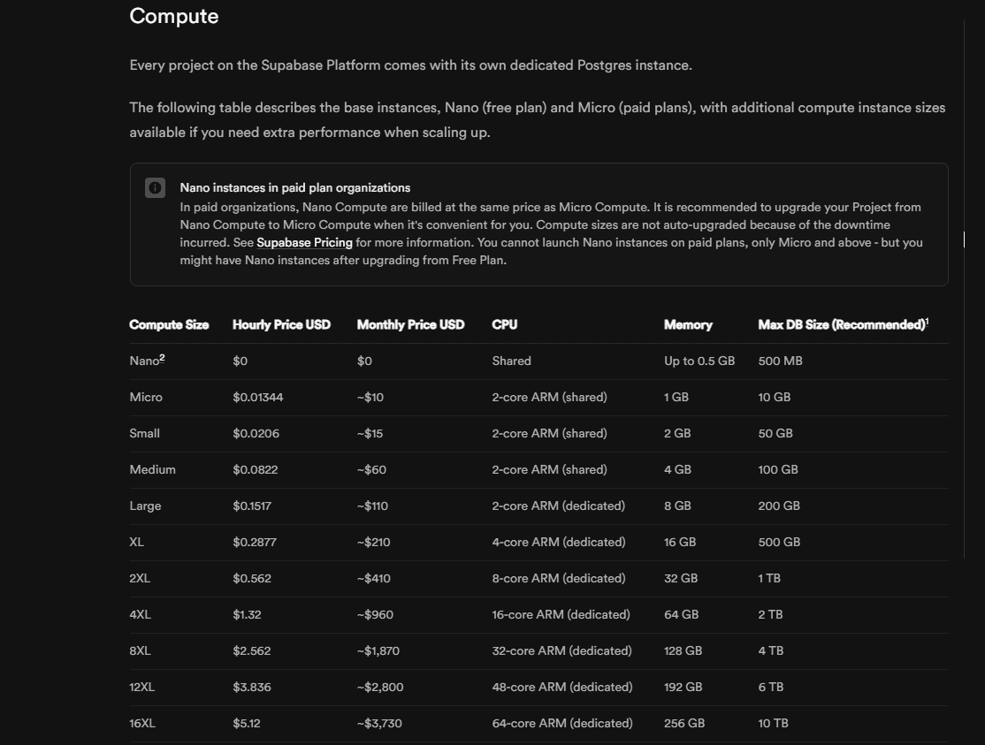This screenshot has height=745, width=985.
Task: Click the ~$2,800 monthly price
Action: pyautogui.click(x=380, y=688)
